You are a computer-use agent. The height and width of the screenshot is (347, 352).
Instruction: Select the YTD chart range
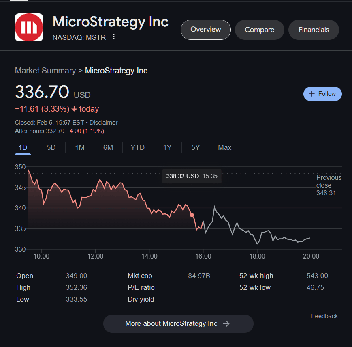click(x=137, y=147)
